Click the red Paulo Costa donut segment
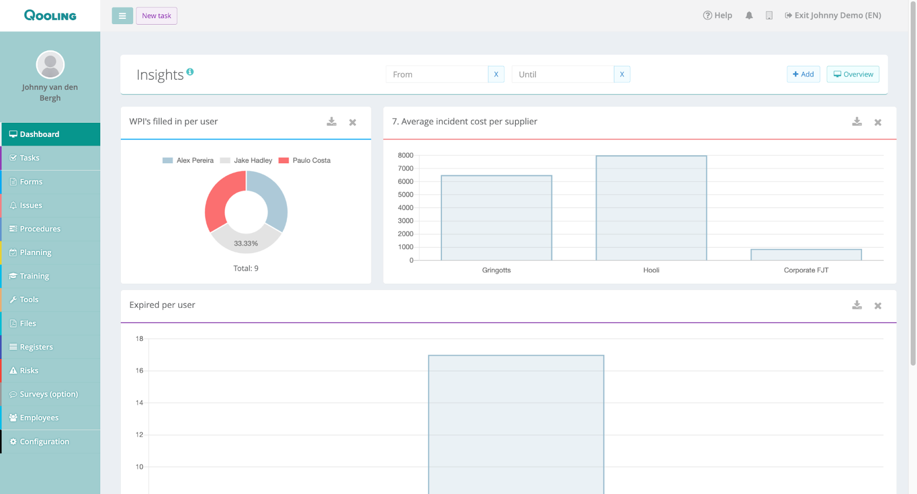 click(x=221, y=197)
